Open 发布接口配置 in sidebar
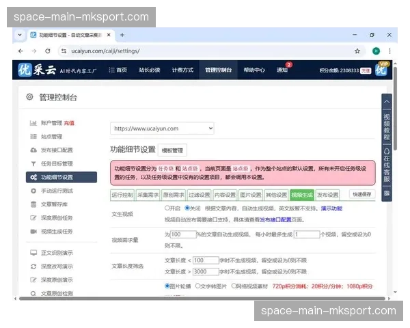Image resolution: width=410 pixels, height=328 pixels. point(57,150)
